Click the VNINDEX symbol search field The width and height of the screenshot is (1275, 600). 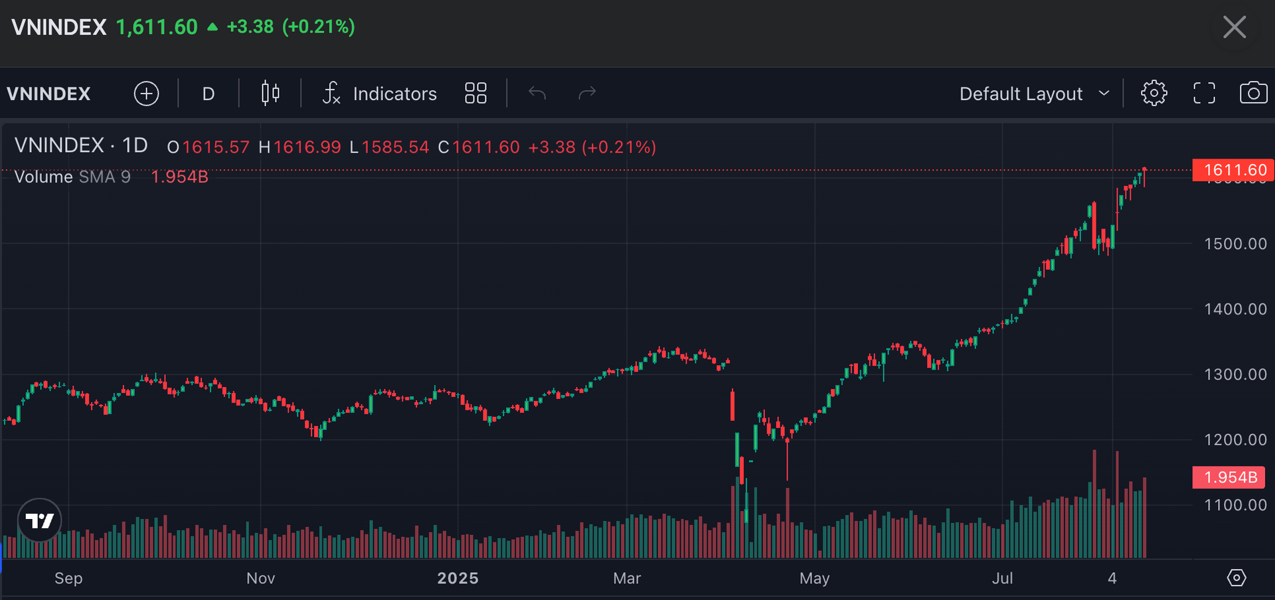coord(48,94)
